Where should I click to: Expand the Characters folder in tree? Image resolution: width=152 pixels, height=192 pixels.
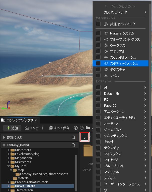[9, 150]
